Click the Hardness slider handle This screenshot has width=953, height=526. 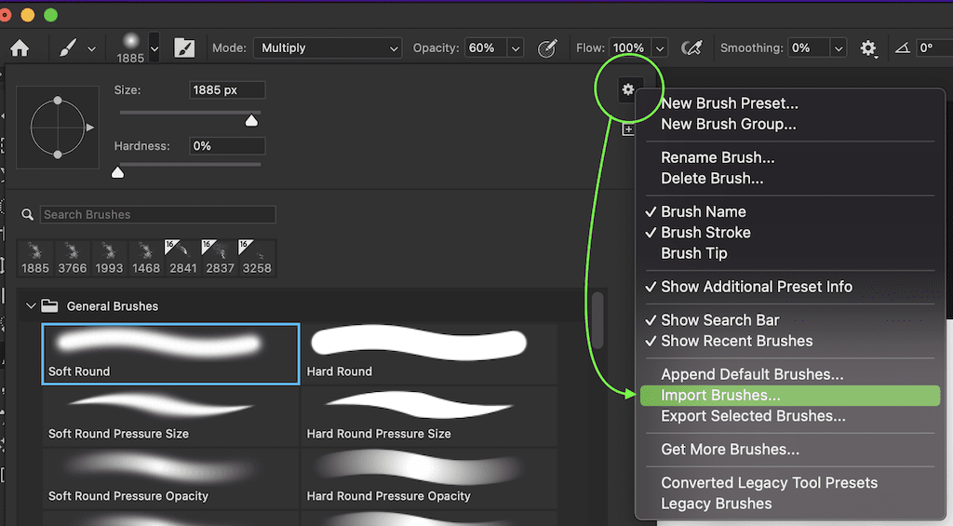point(118,173)
